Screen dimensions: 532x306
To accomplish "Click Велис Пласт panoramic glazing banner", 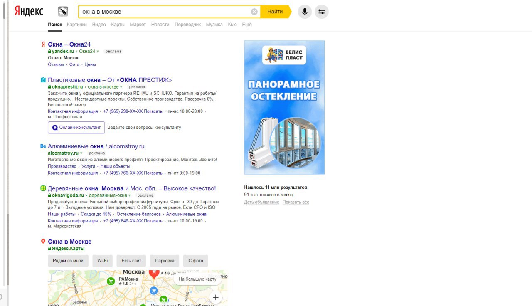I will click(284, 107).
